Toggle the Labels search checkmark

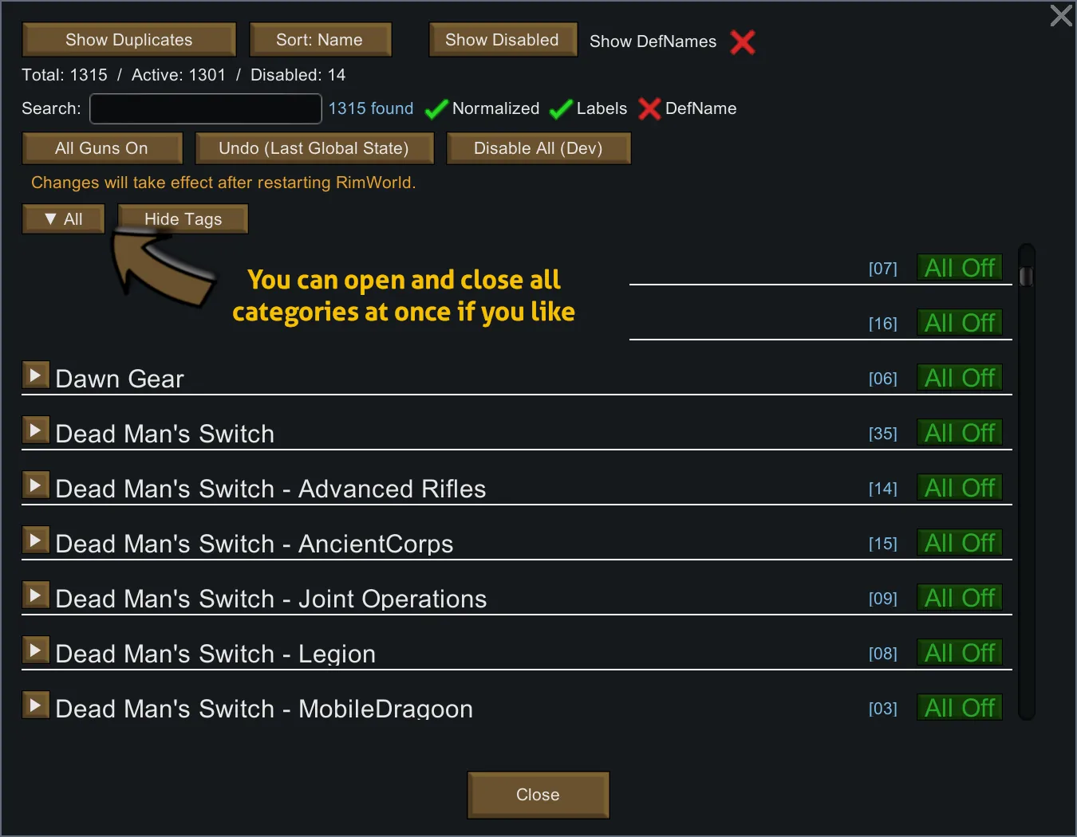click(561, 108)
